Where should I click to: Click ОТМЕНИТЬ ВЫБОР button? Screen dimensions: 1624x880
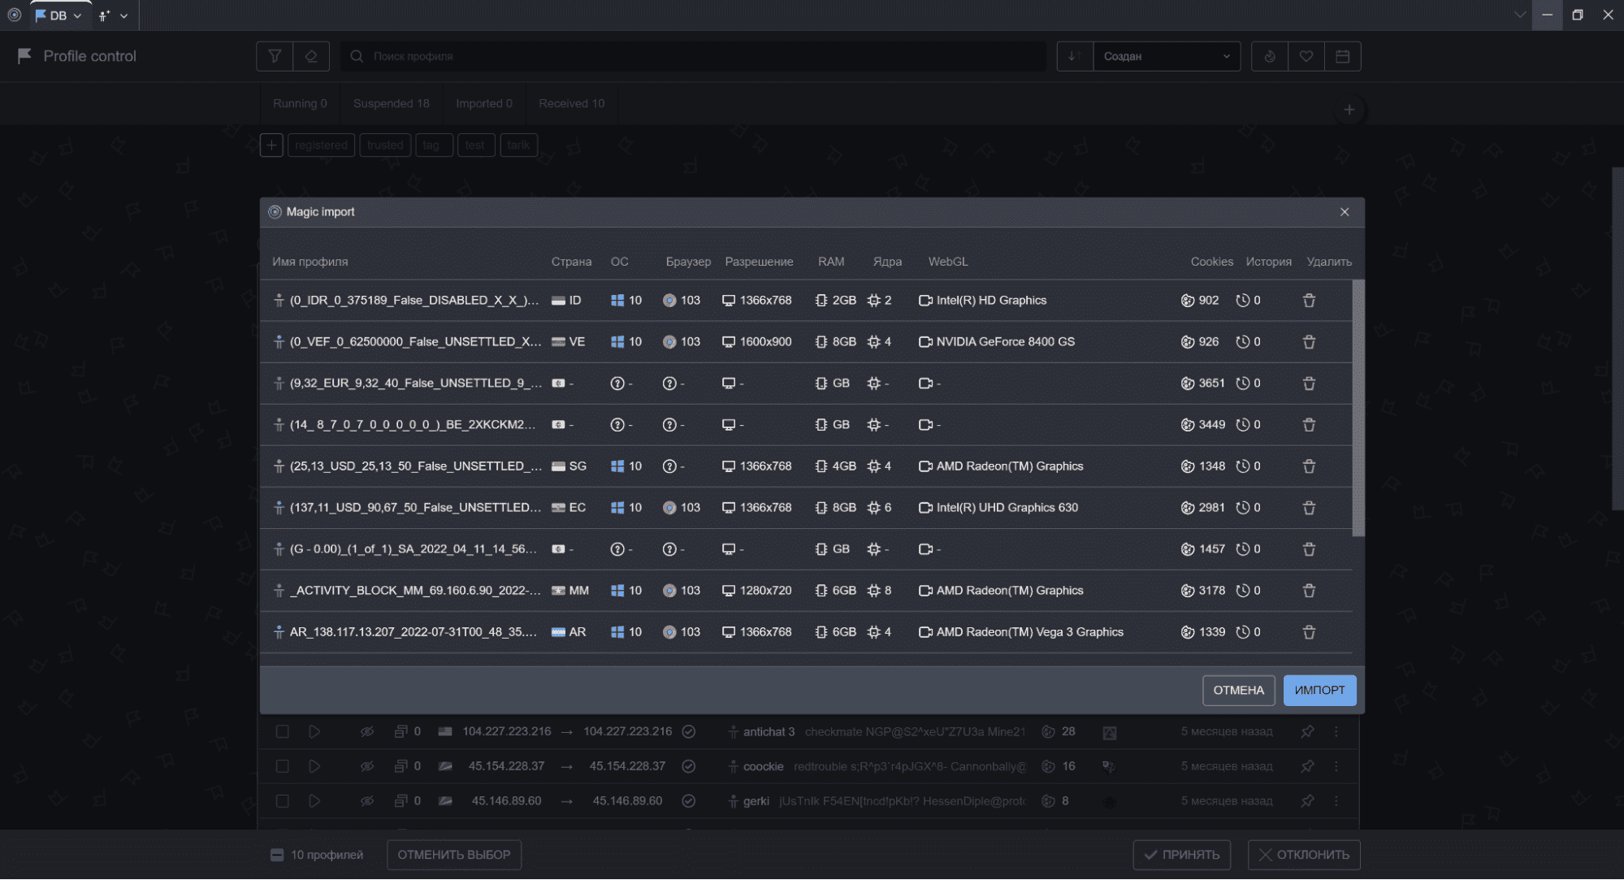click(454, 855)
